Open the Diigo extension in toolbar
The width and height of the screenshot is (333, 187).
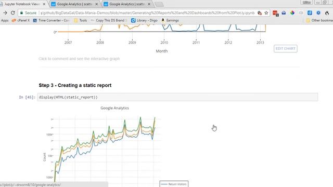click(310, 13)
